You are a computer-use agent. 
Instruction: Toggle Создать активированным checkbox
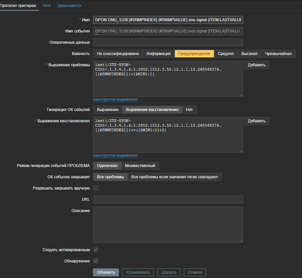(x=96, y=250)
